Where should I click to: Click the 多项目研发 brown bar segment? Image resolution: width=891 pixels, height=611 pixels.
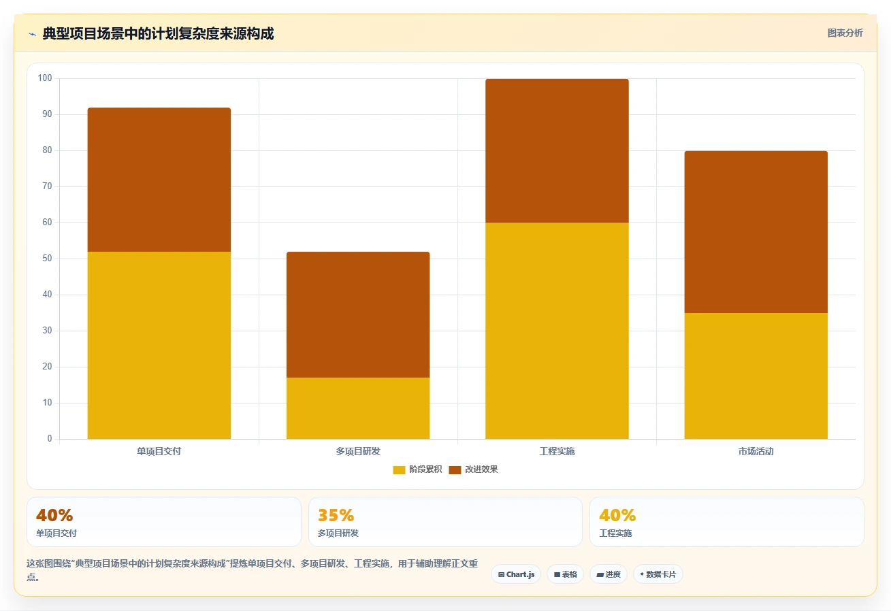[x=358, y=314]
